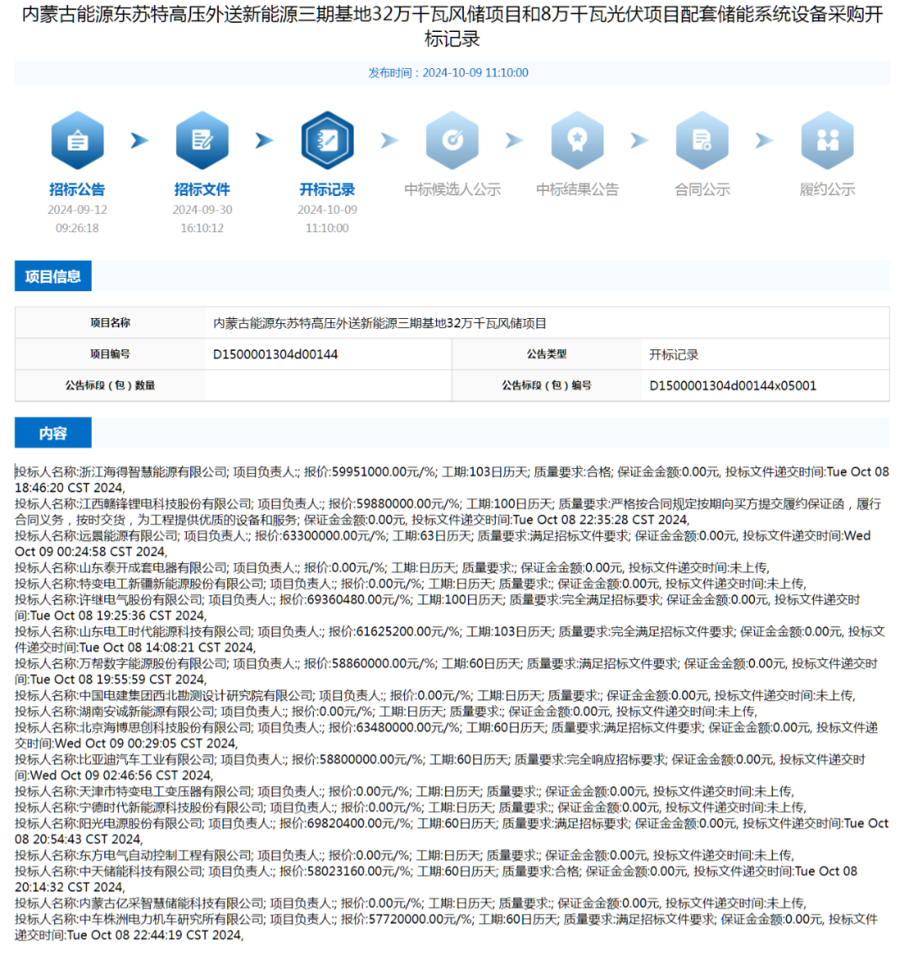The height and width of the screenshot is (961, 909).
Task: Click the 公告类型 value 开标记录 in table
Action: tap(673, 354)
